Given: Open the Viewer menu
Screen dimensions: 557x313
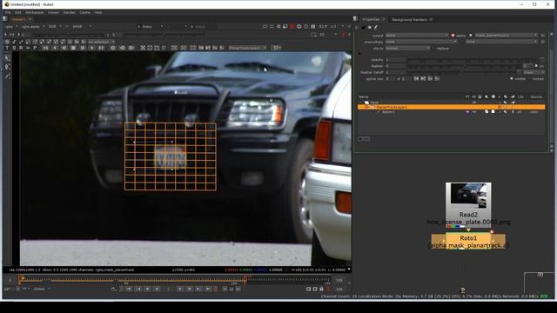Looking at the screenshot, I should coord(53,12).
